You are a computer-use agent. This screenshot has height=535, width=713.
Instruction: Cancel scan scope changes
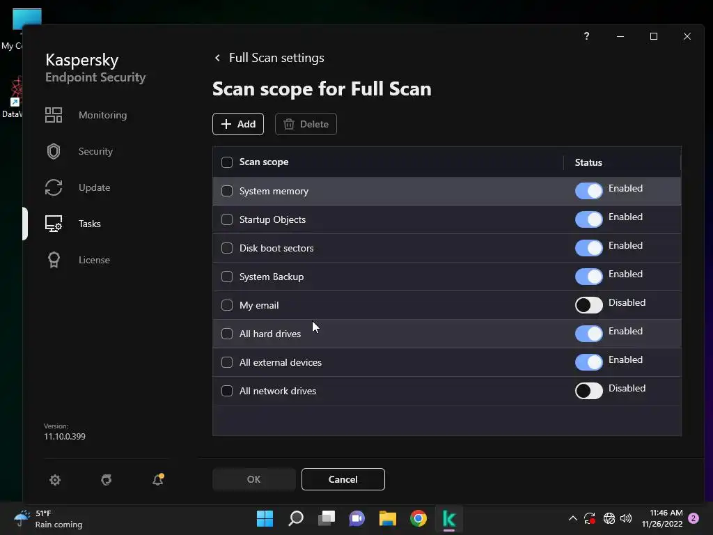tap(343, 479)
